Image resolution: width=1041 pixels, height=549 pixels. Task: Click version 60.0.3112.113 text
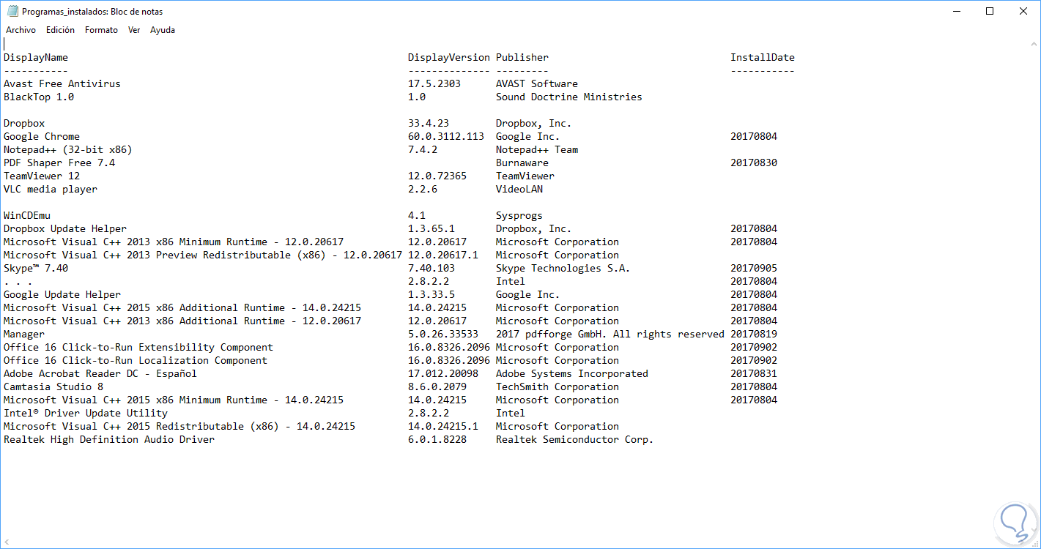pyautogui.click(x=446, y=136)
